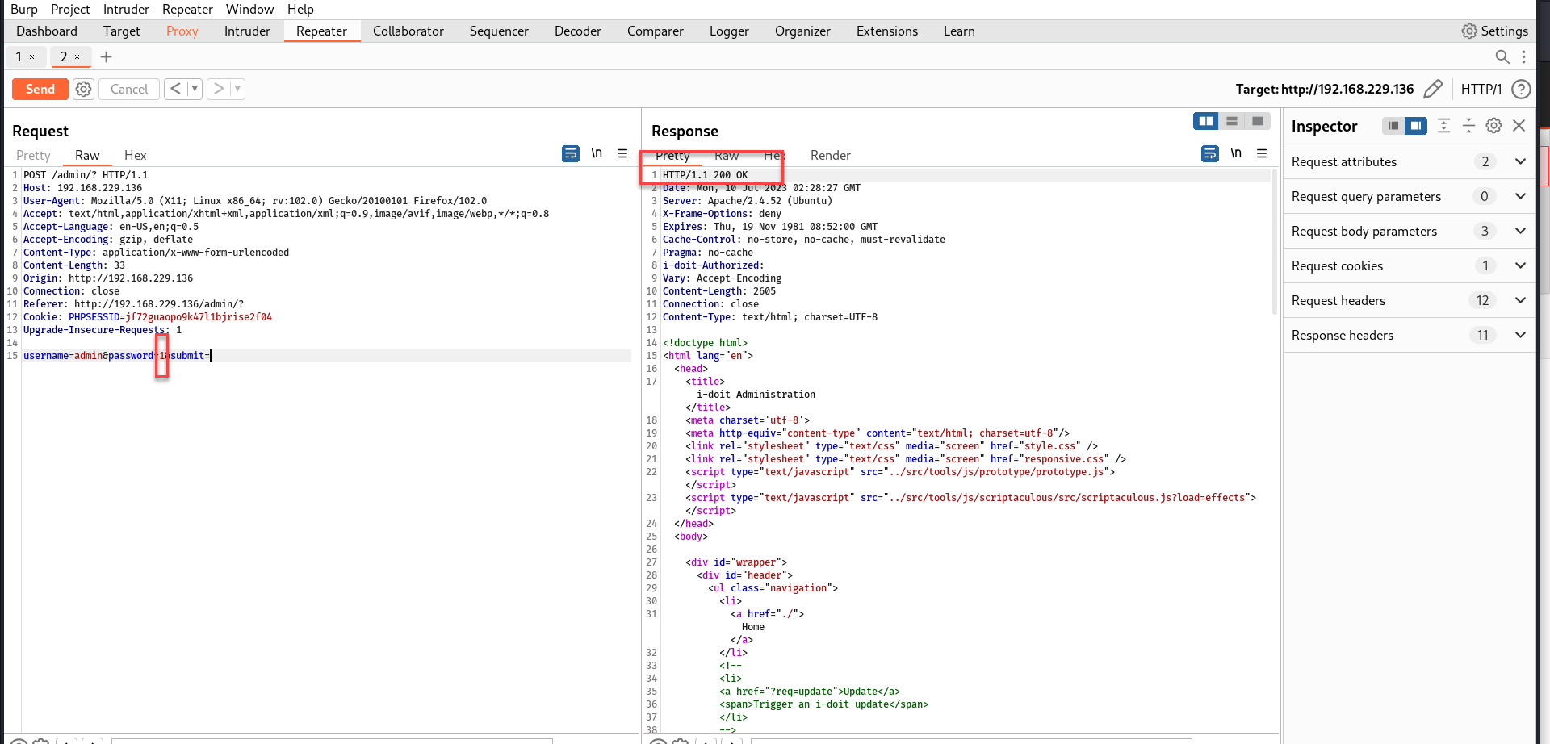Click the Response vertical scrollbar
Viewport: 1550px width, 744px height.
click(1275, 242)
